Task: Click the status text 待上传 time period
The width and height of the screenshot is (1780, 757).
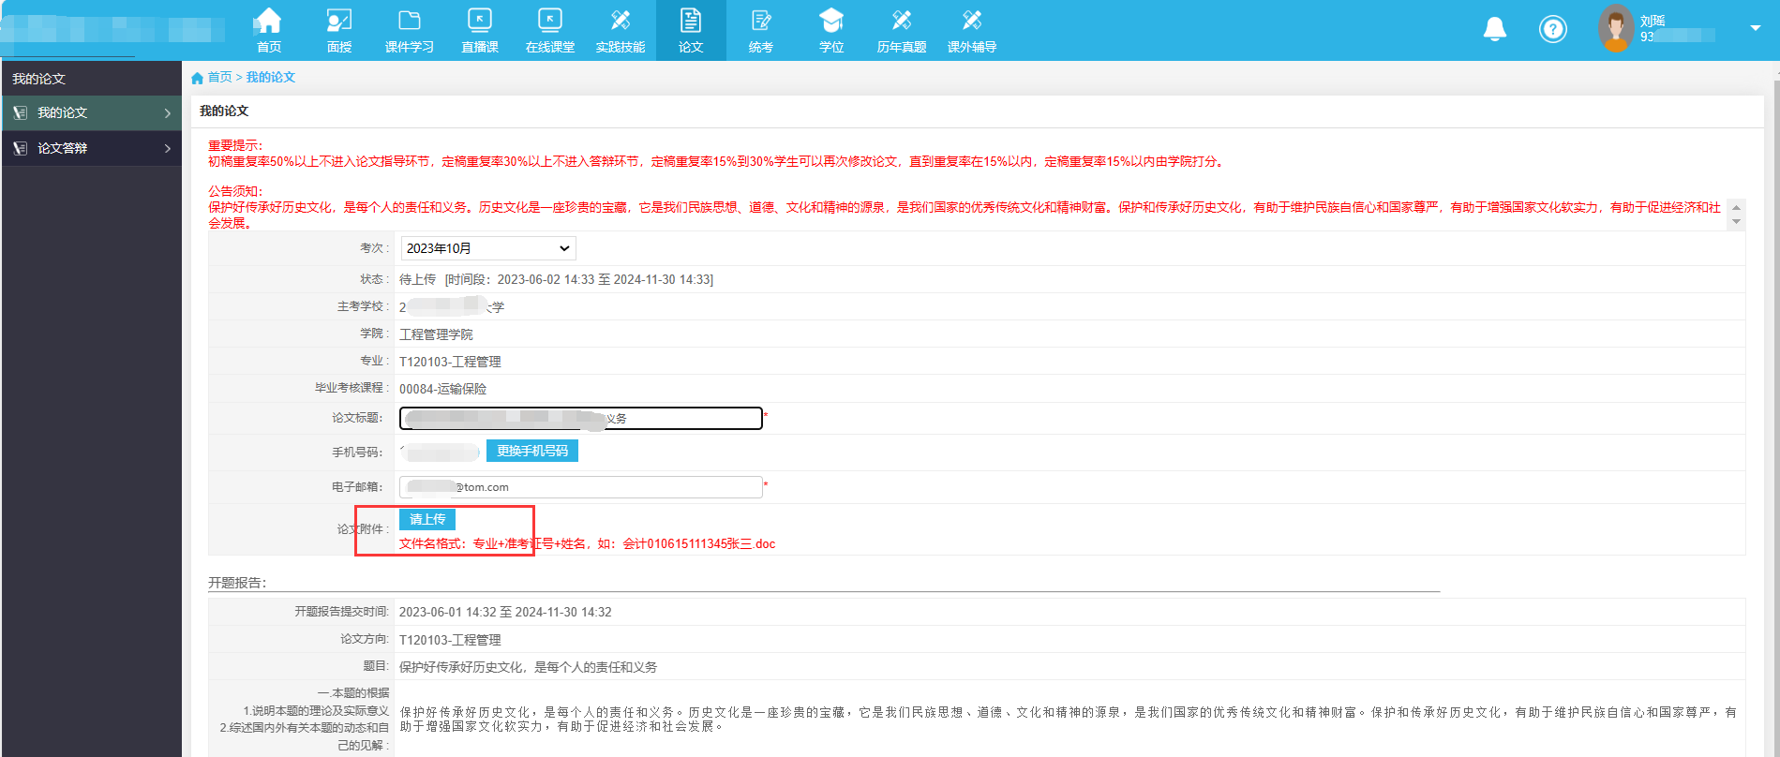Action: pyautogui.click(x=556, y=279)
